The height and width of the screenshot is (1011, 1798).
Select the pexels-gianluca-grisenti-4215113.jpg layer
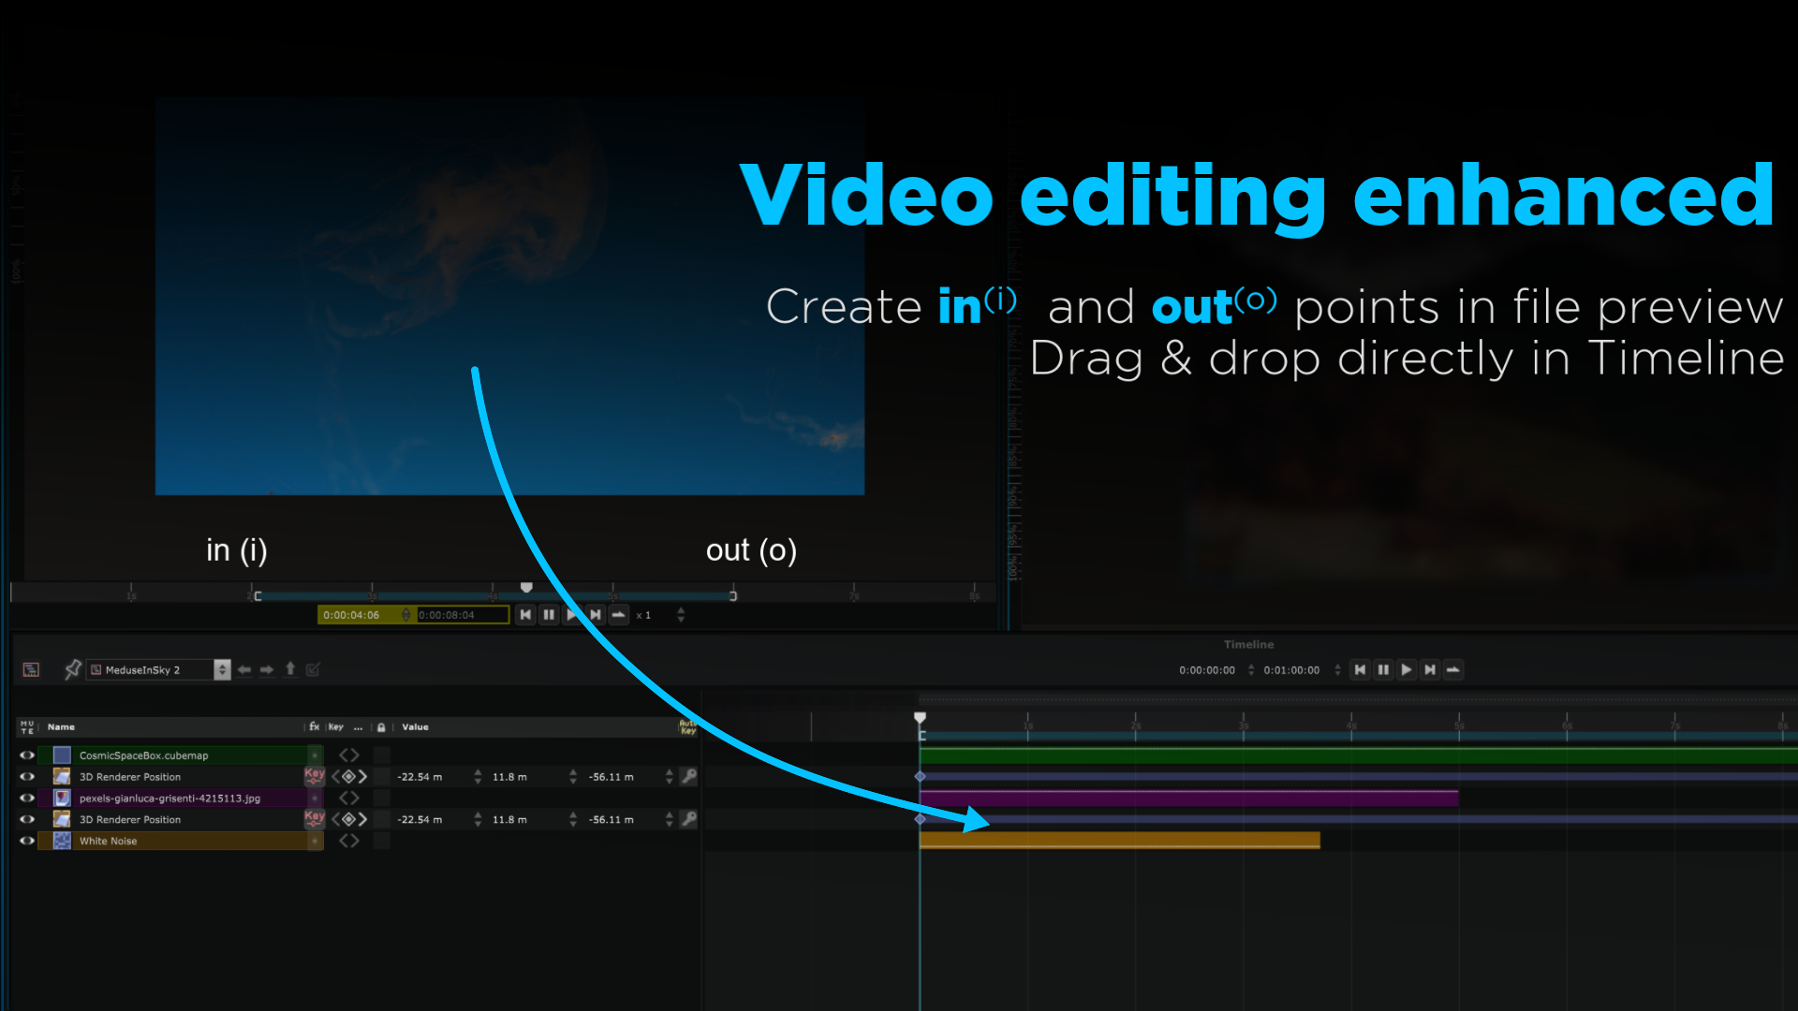pos(181,799)
